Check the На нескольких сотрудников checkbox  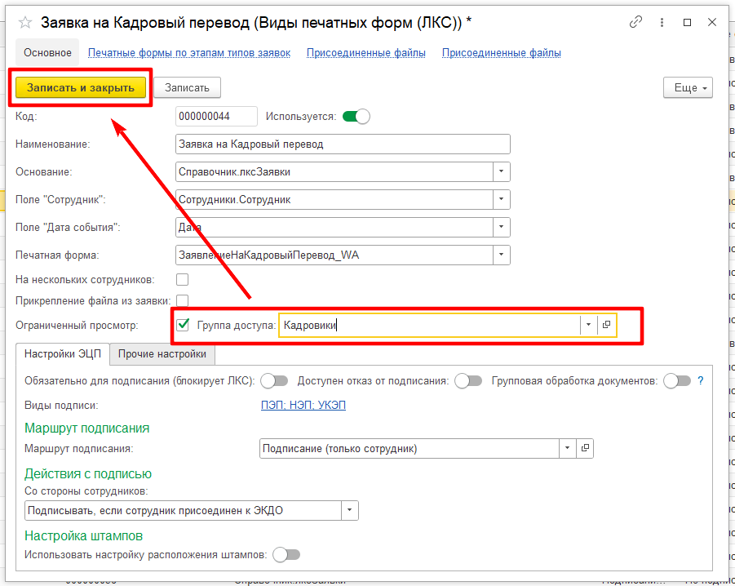click(183, 280)
